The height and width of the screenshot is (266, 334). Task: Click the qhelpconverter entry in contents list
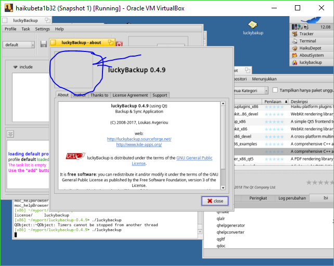pos(230,232)
